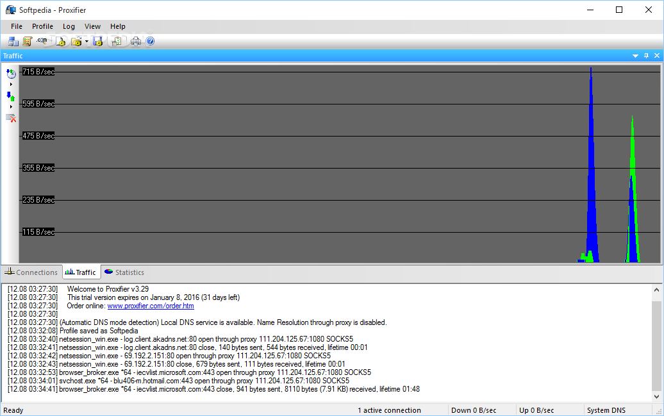The width and height of the screenshot is (664, 416).
Task: Click the System DNS status bar section
Action: click(605, 410)
